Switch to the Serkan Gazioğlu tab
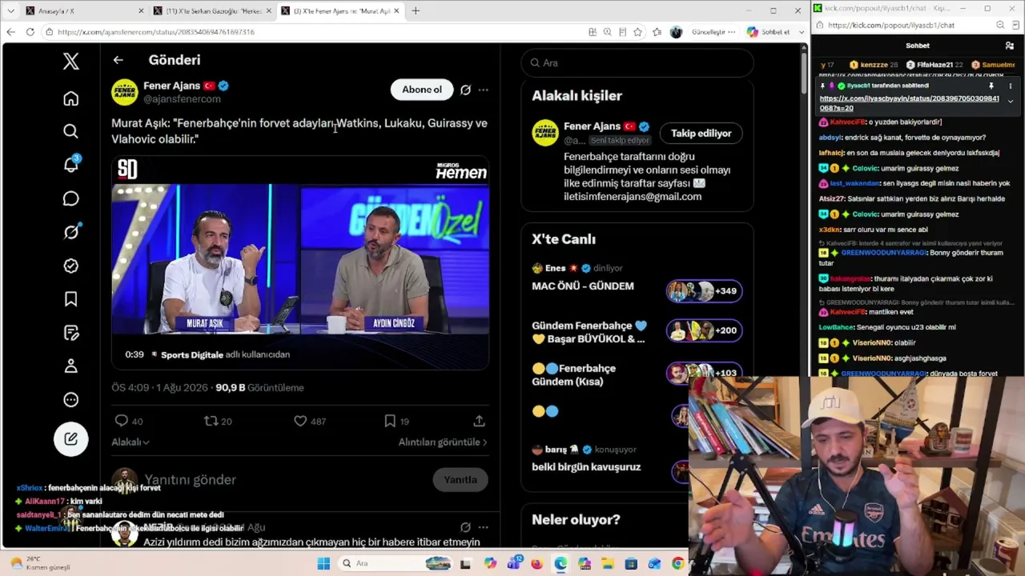 [x=213, y=10]
